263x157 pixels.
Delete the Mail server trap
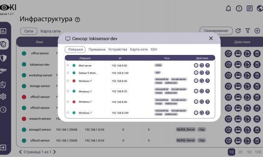[208, 65]
